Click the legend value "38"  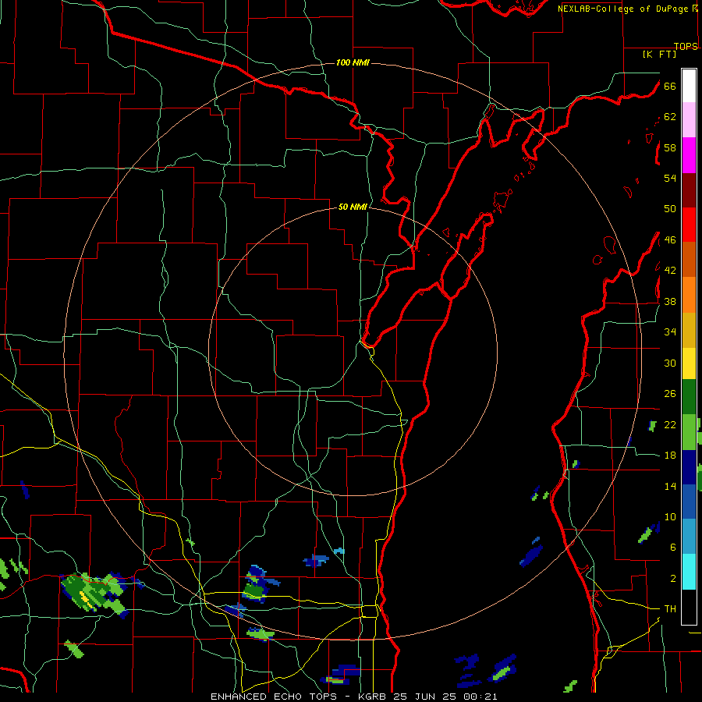(x=670, y=302)
